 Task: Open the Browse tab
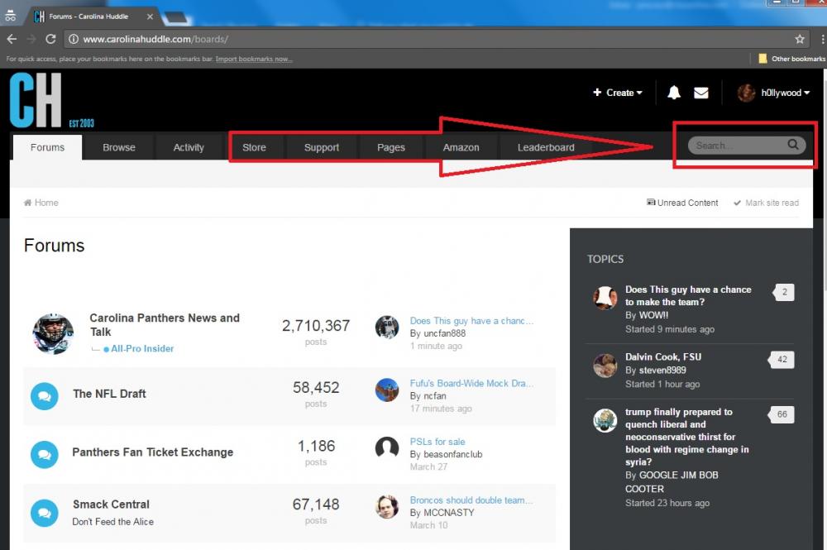(x=119, y=148)
